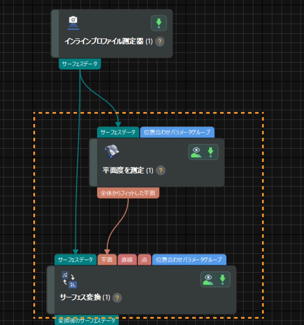Click the camera icon on インラインプロファイル測定器 node
This screenshot has width=304, height=325.
point(73,23)
